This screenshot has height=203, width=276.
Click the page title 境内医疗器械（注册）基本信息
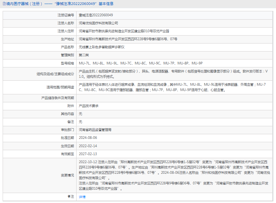click(60, 4)
